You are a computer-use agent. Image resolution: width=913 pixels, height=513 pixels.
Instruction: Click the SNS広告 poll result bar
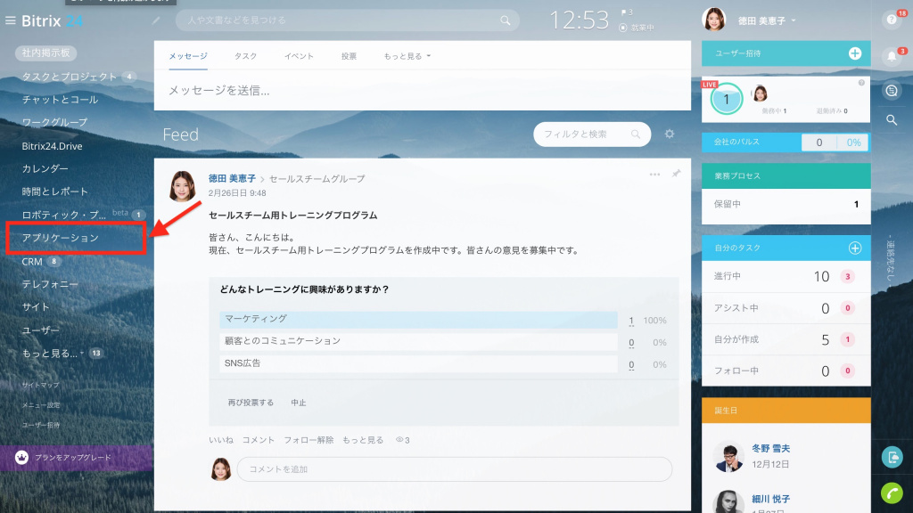(418, 363)
